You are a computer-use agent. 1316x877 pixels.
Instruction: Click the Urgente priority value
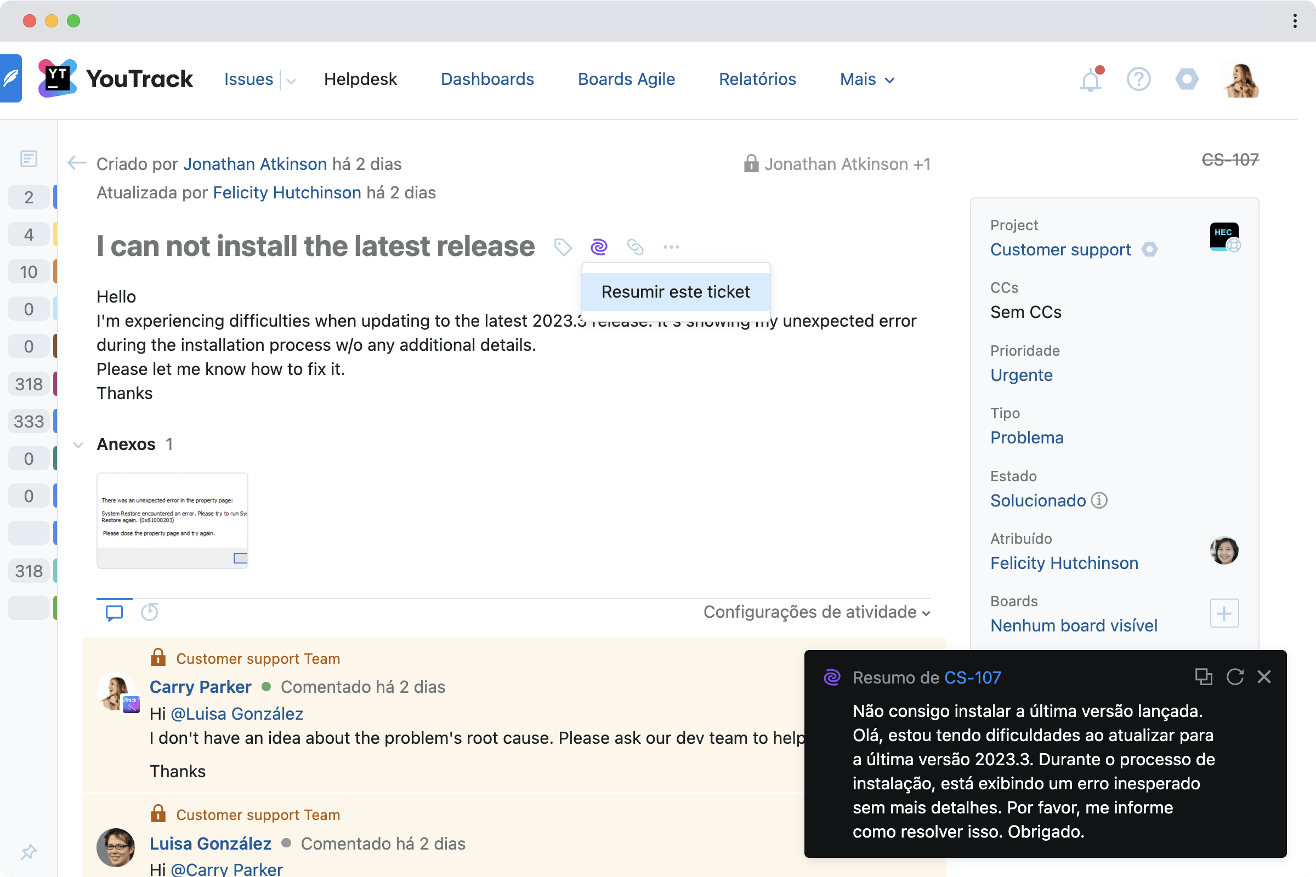1021,375
